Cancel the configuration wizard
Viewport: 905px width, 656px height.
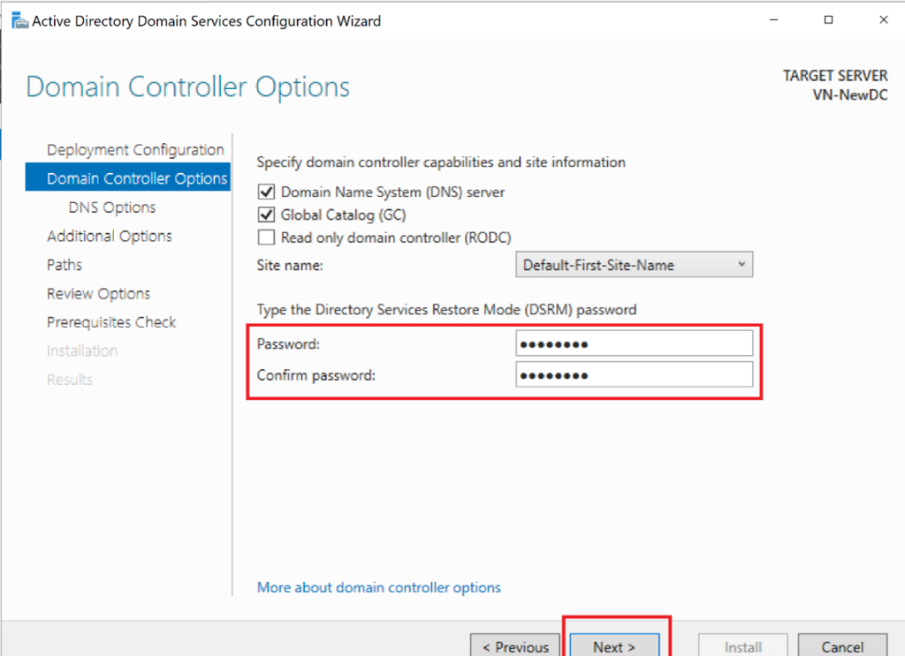842,646
